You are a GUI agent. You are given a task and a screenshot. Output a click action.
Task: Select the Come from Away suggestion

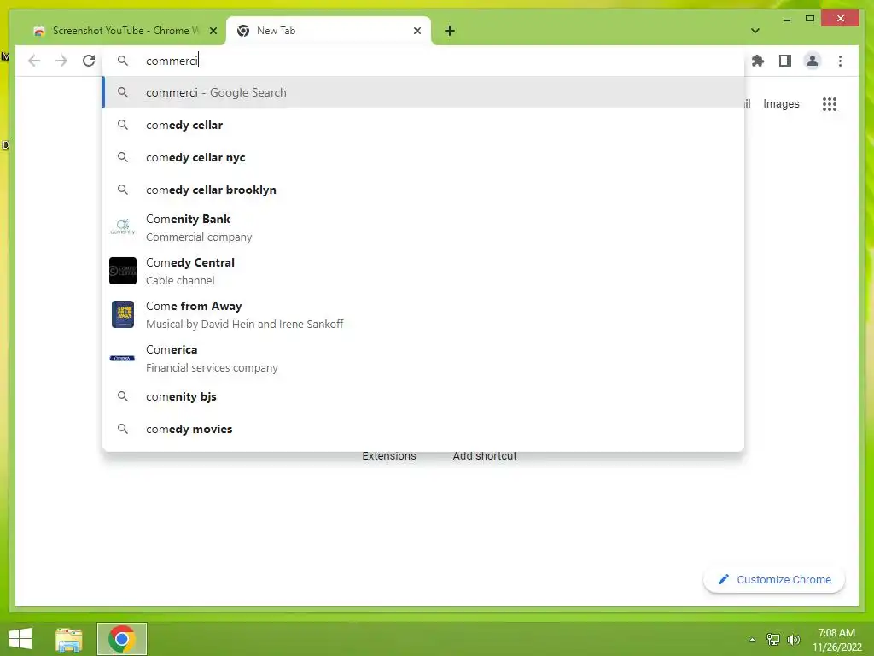pyautogui.click(x=423, y=314)
